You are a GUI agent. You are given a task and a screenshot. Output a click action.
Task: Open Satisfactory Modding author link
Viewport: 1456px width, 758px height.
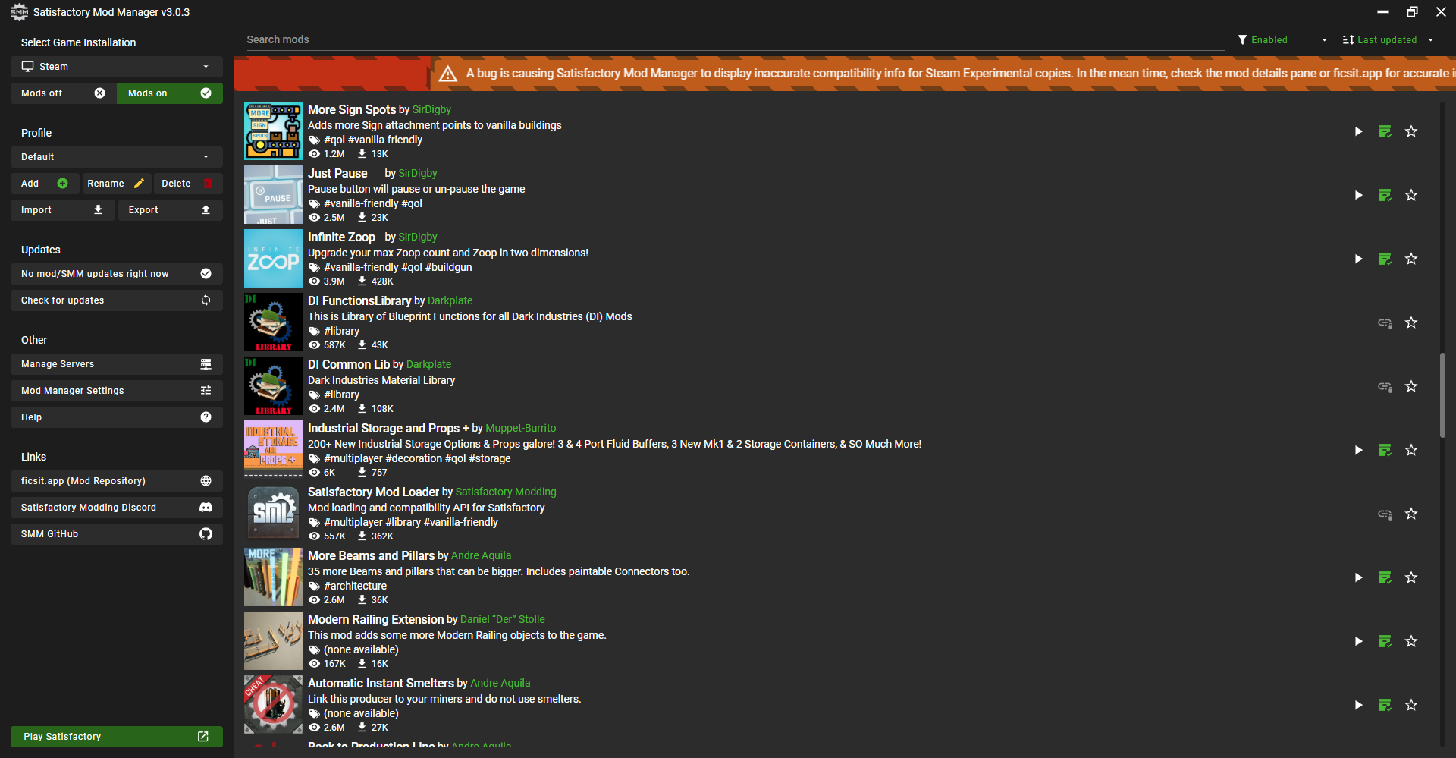point(506,492)
